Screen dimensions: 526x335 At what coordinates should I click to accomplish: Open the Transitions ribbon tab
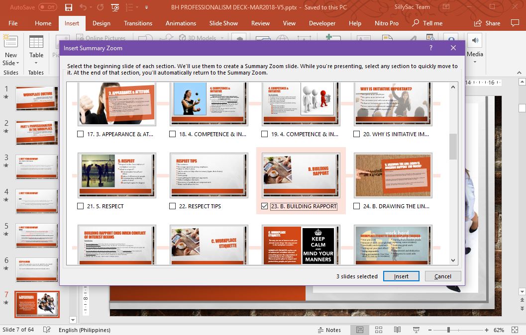138,23
